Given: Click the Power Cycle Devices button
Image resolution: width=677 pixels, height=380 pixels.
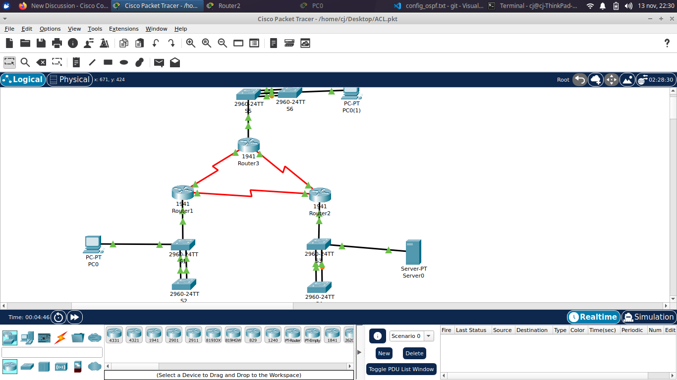Looking at the screenshot, I should tap(58, 317).
